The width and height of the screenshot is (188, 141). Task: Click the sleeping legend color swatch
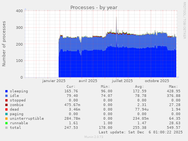click(x=6, y=91)
